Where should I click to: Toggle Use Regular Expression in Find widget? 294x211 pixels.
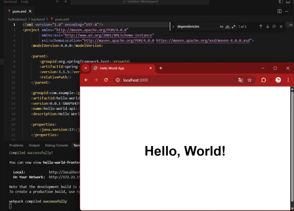[x=233, y=27]
